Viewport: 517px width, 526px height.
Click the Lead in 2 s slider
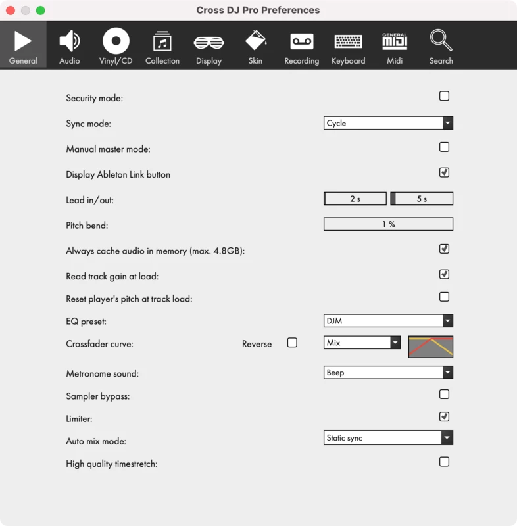click(x=355, y=199)
